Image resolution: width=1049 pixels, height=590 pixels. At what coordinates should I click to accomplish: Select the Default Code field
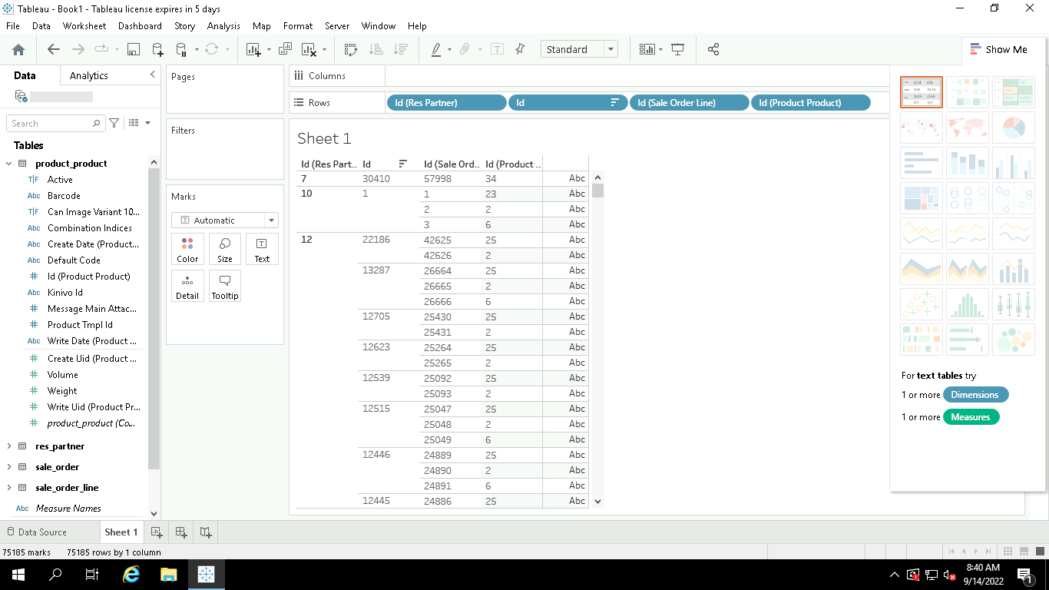[74, 260]
